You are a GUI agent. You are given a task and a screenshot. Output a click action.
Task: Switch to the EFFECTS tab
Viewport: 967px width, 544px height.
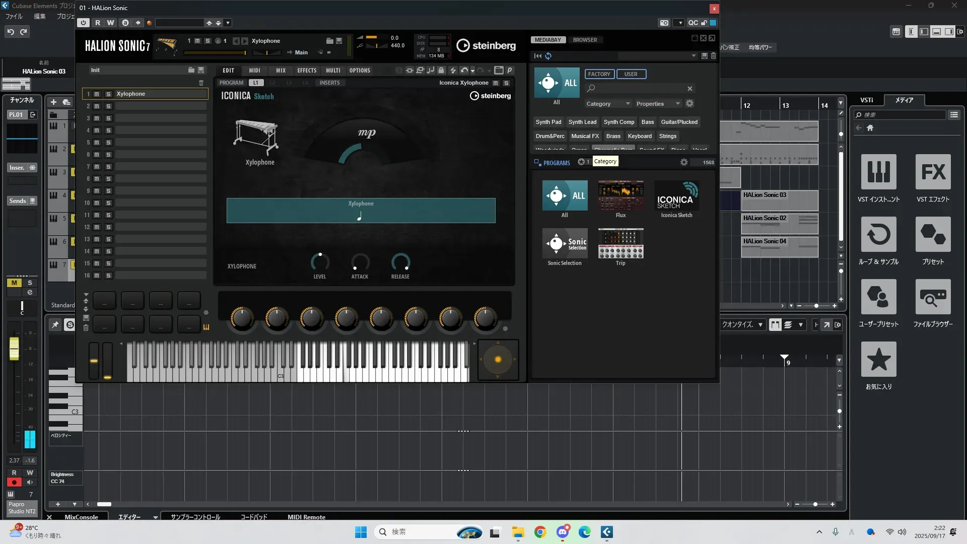click(x=306, y=71)
